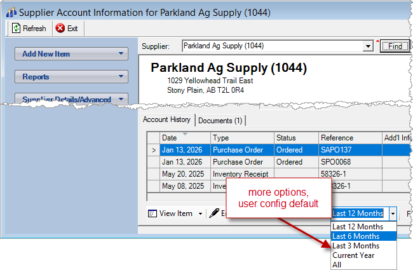Switch to the Documents (1) tab
Screen dimensions: 413x270
(220, 121)
